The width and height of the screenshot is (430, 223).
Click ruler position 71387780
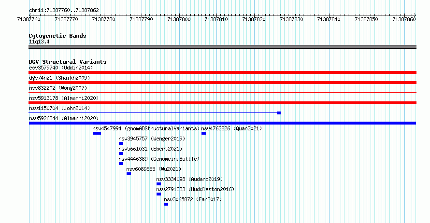pos(104,19)
